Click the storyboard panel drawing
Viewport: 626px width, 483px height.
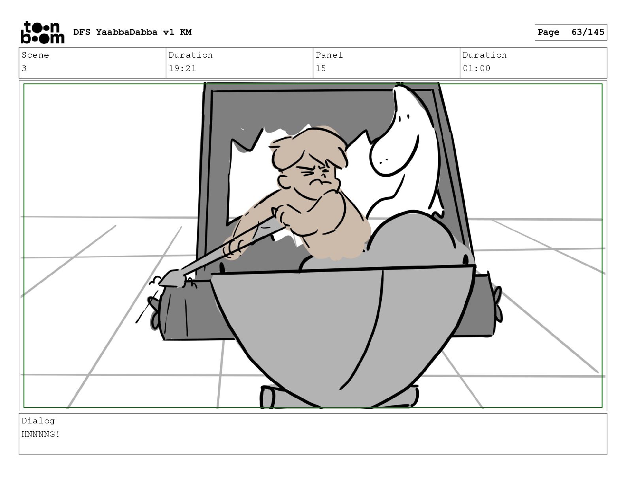[x=313, y=245]
